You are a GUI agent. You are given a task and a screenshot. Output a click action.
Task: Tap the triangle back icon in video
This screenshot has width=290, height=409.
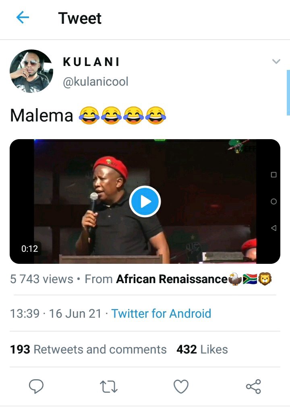[x=273, y=228]
